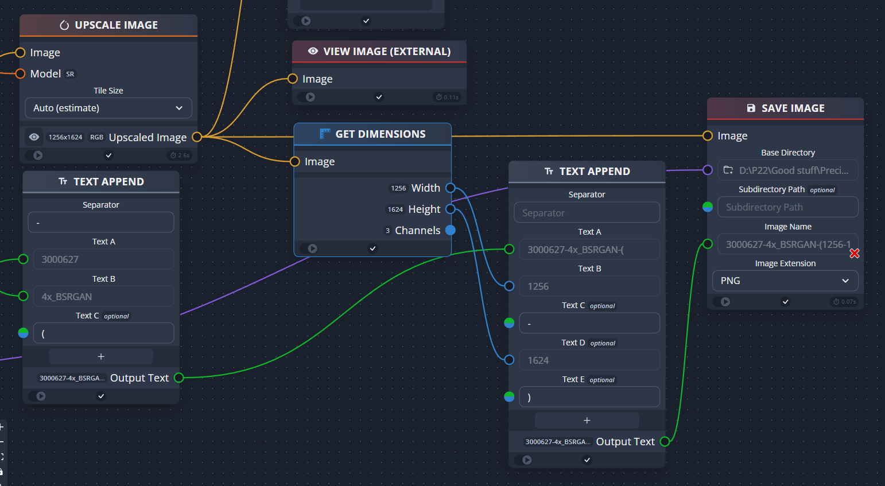Open the Tile Size Auto (estimate) dropdown
Image resolution: width=885 pixels, height=486 pixels.
[108, 108]
